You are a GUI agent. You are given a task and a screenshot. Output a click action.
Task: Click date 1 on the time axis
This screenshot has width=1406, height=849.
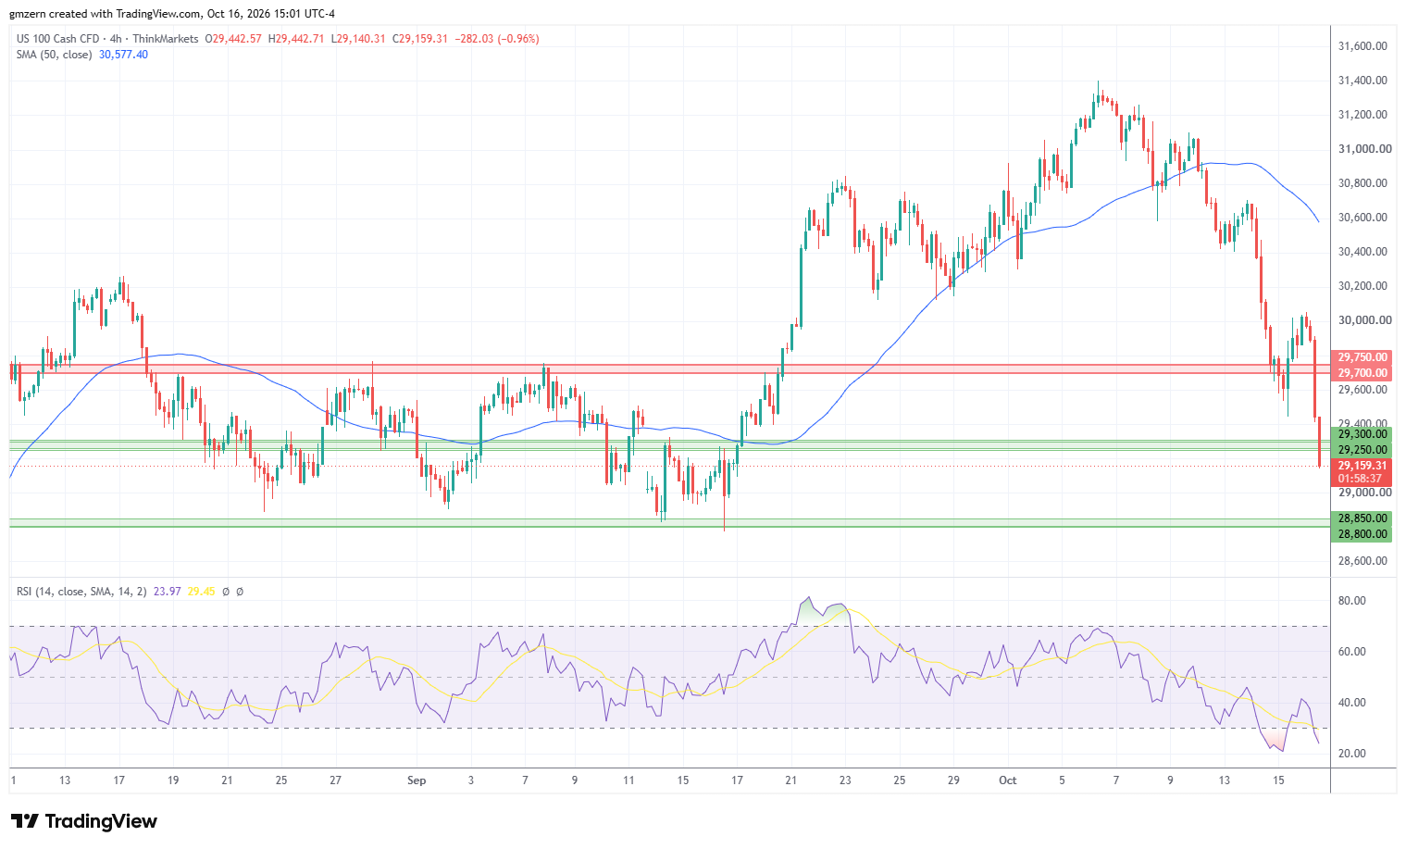[x=13, y=780]
